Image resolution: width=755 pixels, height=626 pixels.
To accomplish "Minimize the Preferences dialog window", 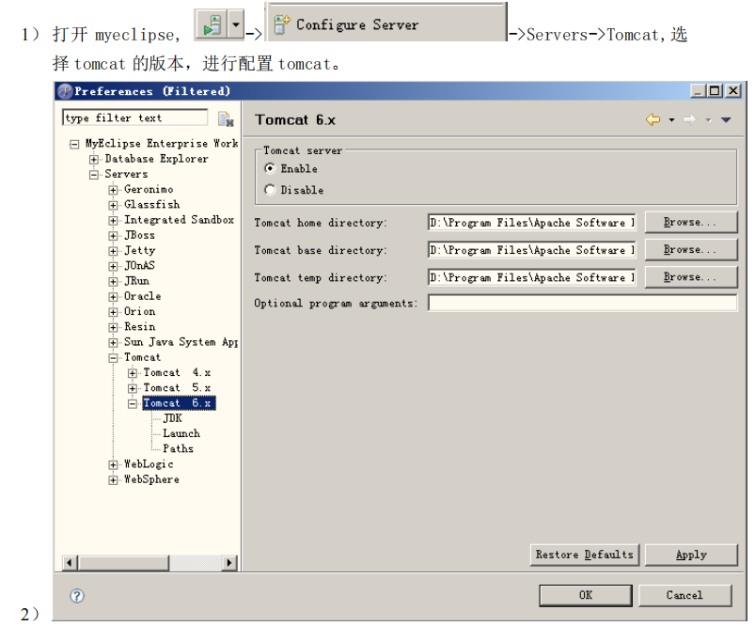I will click(699, 90).
